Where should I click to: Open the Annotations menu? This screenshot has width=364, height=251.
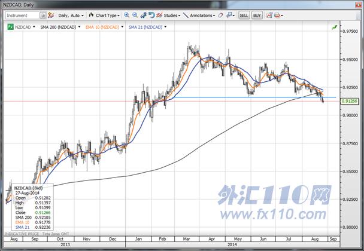point(199,16)
